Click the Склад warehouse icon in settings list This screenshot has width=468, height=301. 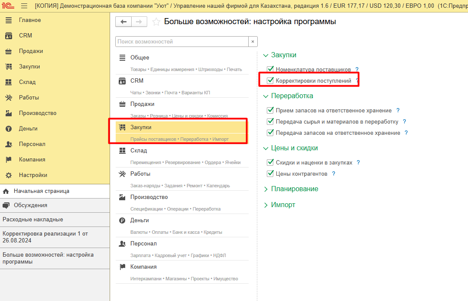(122, 151)
